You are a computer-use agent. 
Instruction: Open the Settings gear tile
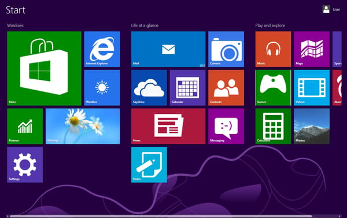pyautogui.click(x=25, y=165)
